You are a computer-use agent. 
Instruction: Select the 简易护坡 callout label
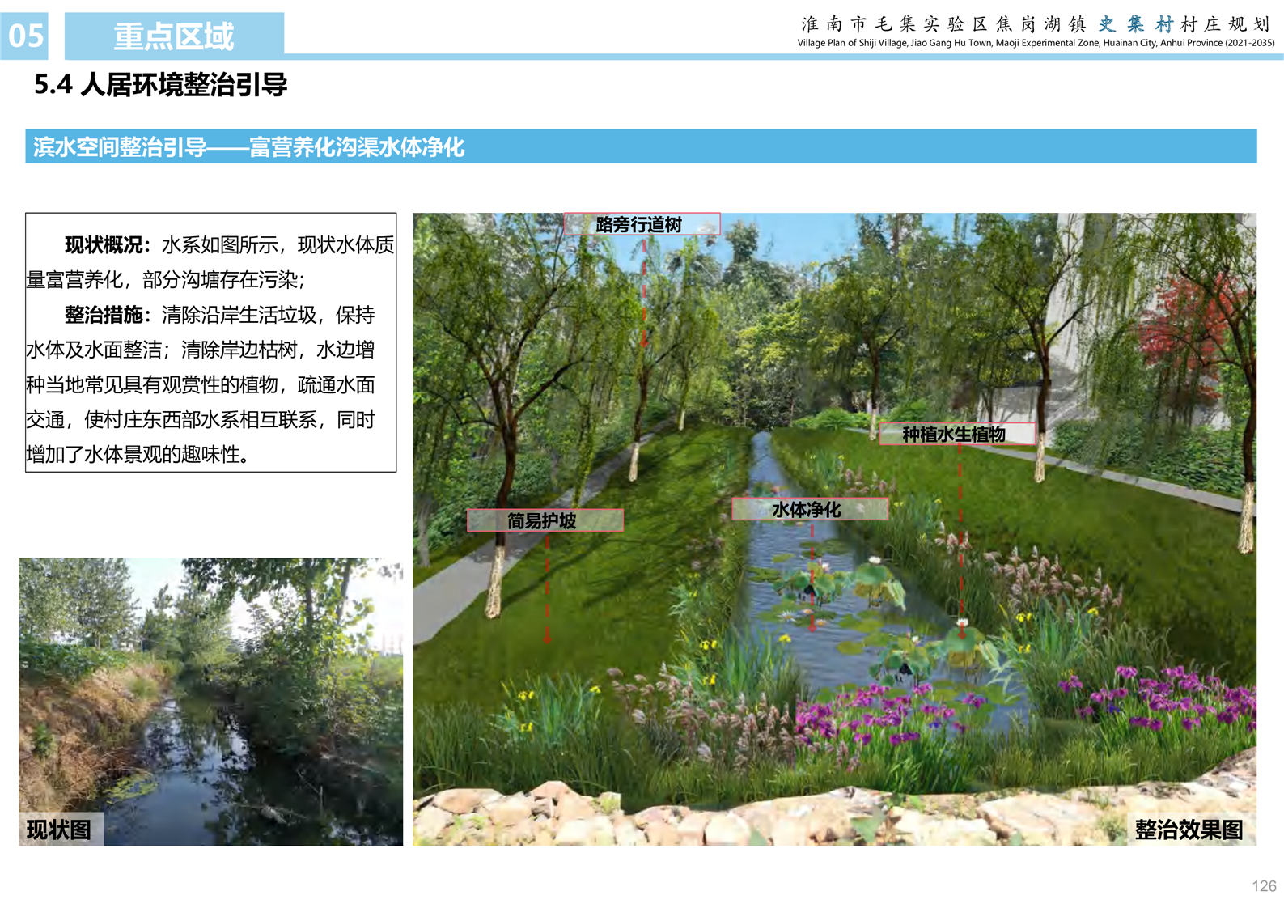click(x=545, y=520)
